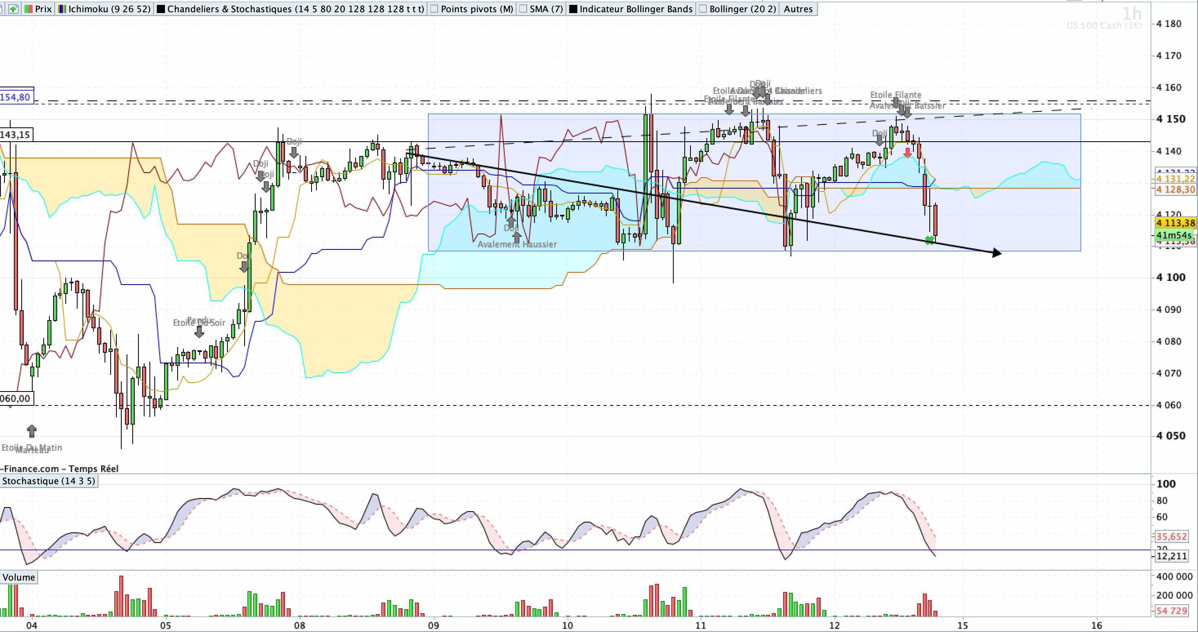Click the Avalement Haussier up arrow marker

point(517,237)
